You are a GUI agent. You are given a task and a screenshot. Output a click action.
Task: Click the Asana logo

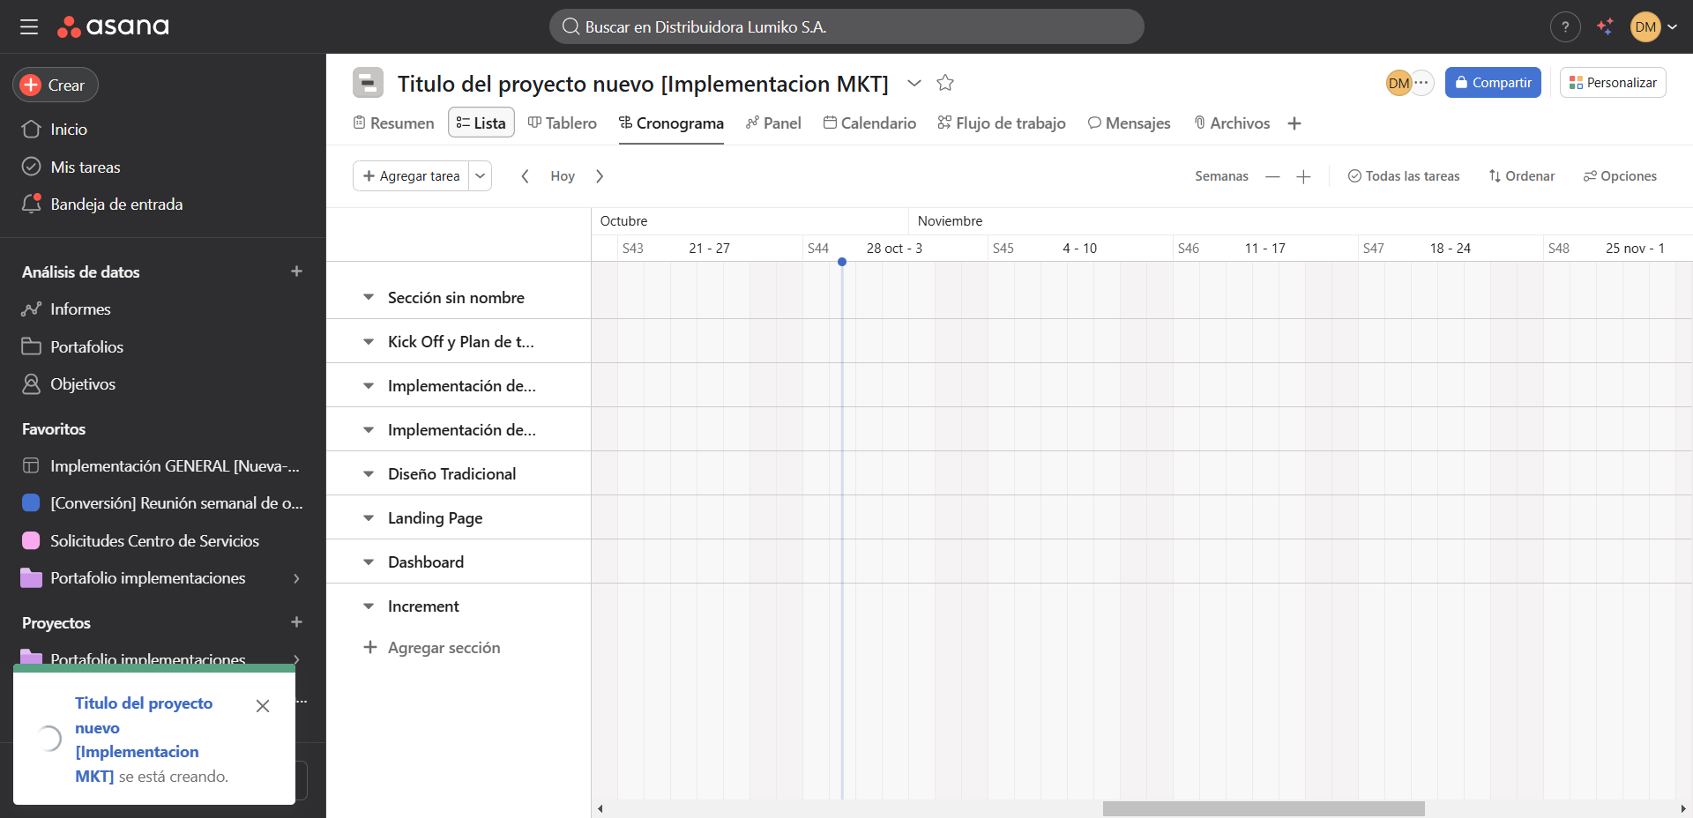tap(113, 27)
